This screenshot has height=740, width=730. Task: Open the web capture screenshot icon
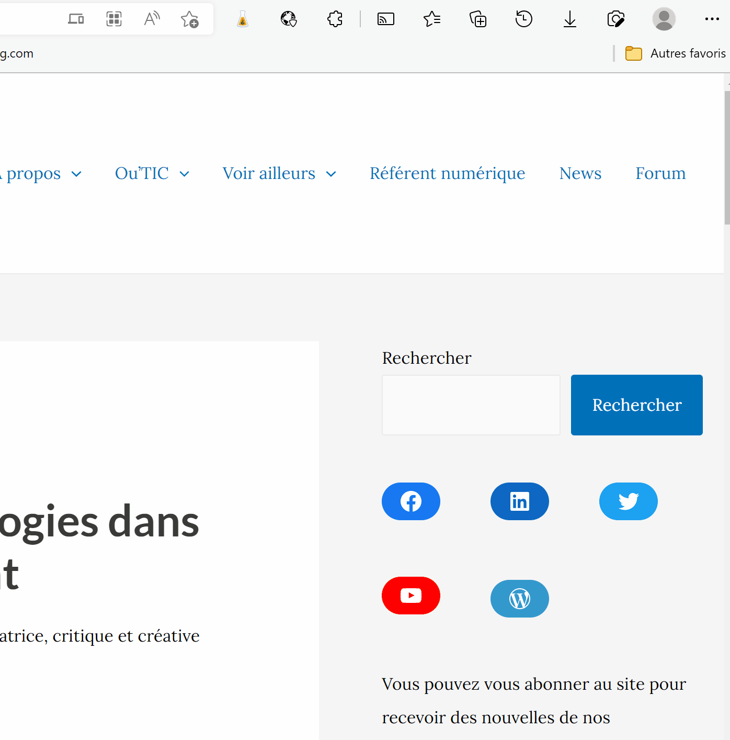point(616,19)
